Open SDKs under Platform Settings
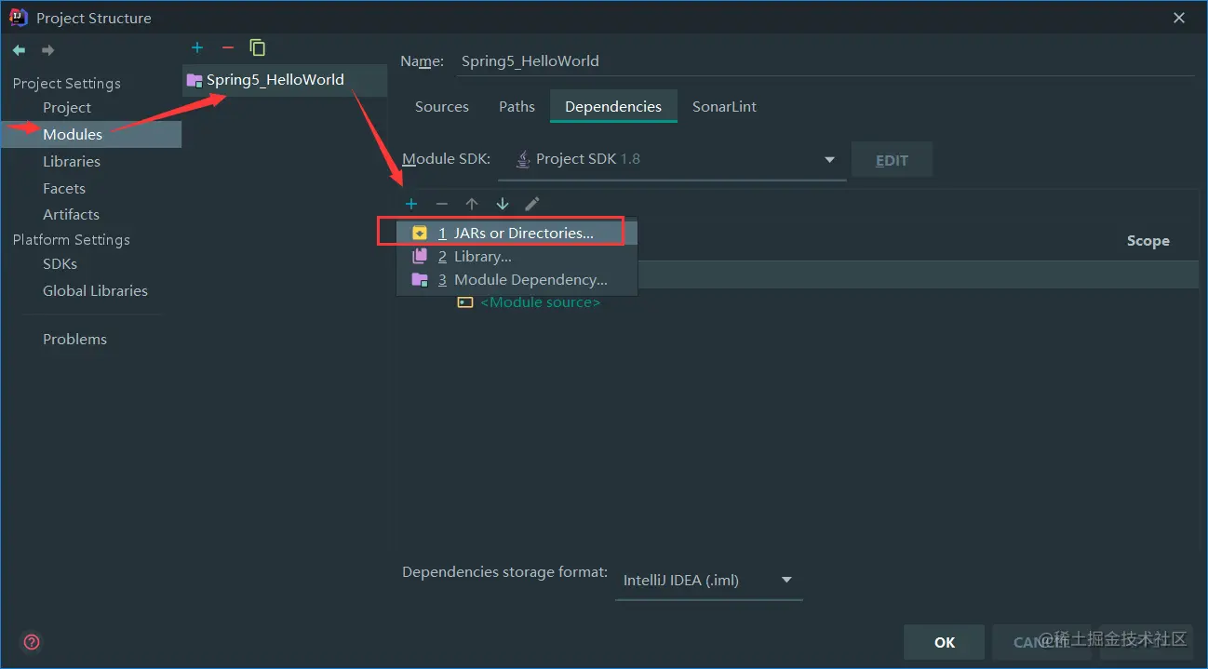 click(x=60, y=264)
